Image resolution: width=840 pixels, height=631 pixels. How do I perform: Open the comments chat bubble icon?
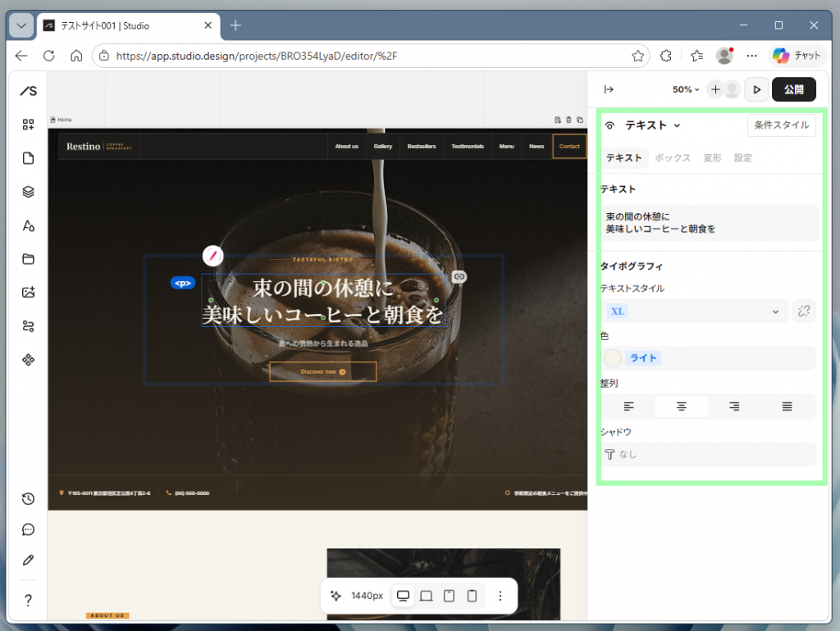pos(29,530)
